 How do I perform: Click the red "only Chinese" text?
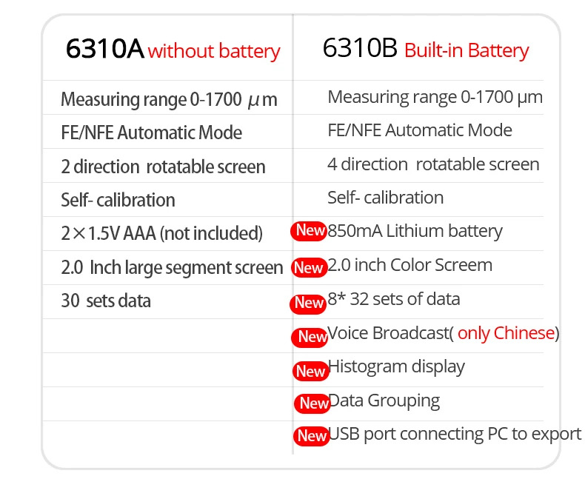pos(506,333)
